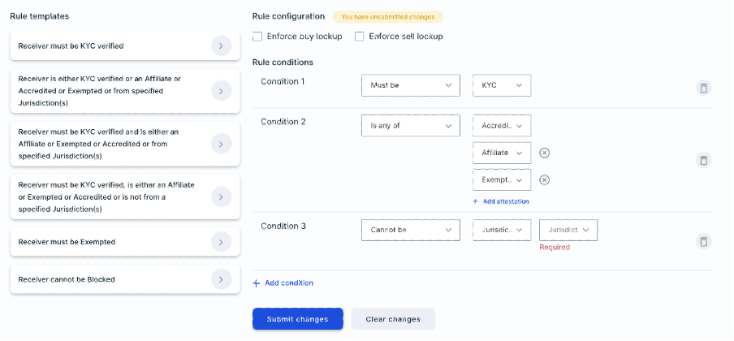Viewport: 734px width, 341px height.
Task: Open the KYC attestation dropdown
Action: click(502, 85)
